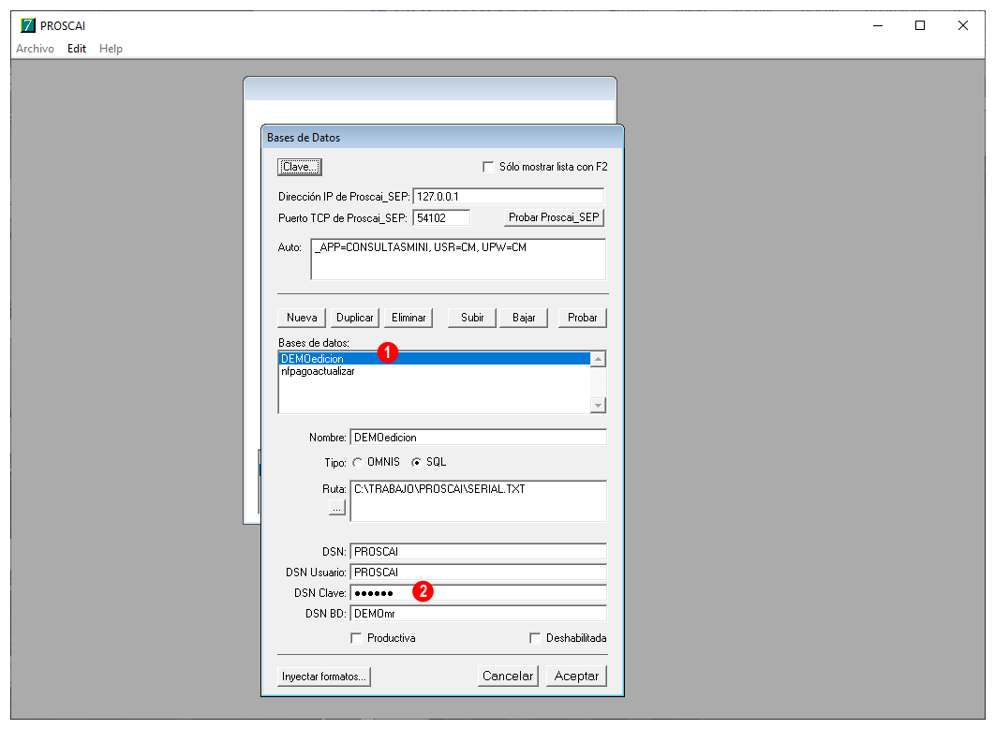Click the Duplicar button

355,318
